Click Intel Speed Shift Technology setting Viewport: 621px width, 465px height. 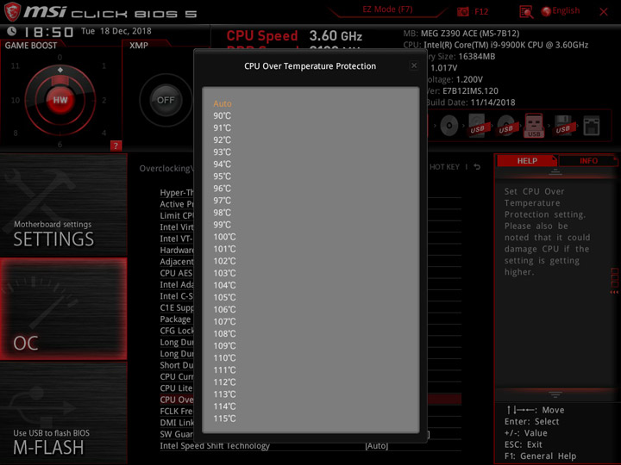[215, 446]
